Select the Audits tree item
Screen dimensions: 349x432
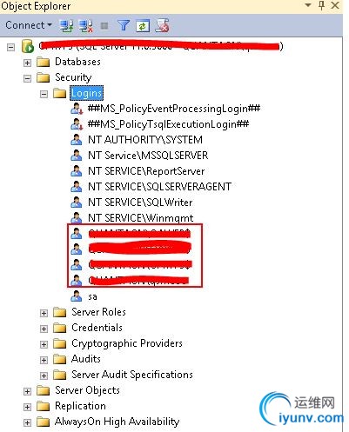(86, 359)
